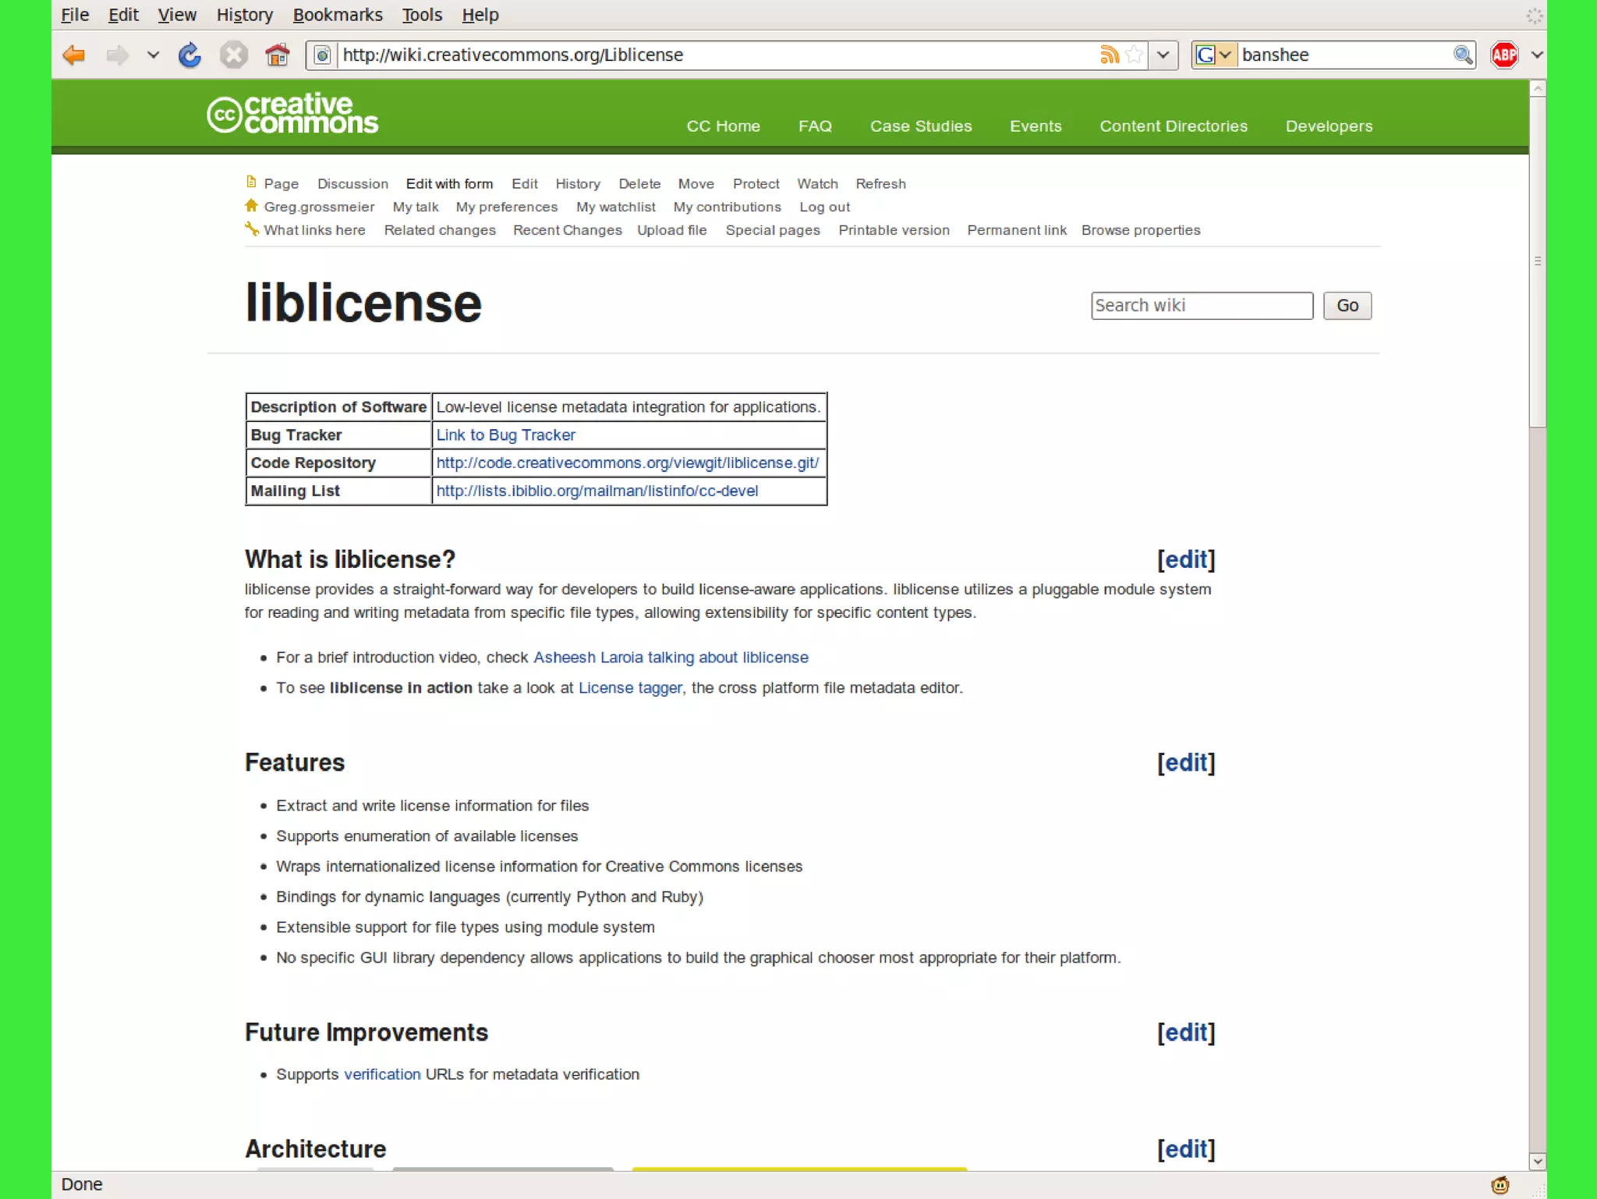1597x1199 pixels.
Task: Click the Go button
Action: (x=1347, y=306)
